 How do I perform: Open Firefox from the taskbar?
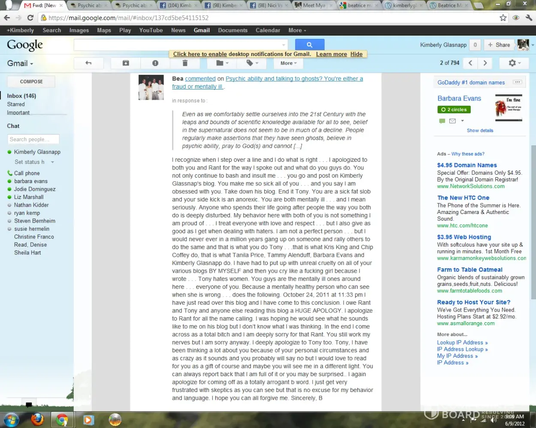pyautogui.click(x=38, y=420)
